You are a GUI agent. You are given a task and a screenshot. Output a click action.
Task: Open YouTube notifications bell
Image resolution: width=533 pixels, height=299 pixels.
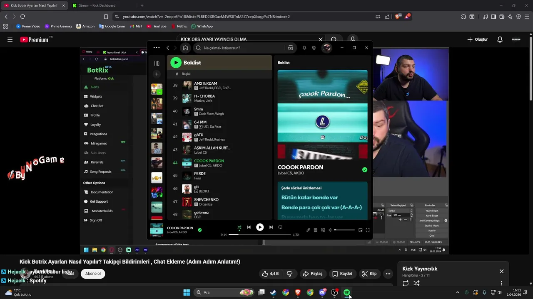pos(500,39)
